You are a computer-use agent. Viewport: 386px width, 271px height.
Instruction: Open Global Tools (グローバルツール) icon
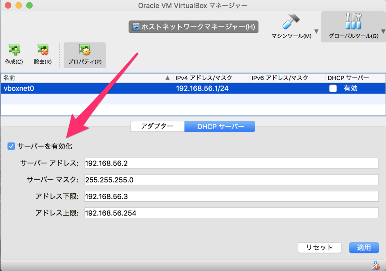(x=353, y=21)
